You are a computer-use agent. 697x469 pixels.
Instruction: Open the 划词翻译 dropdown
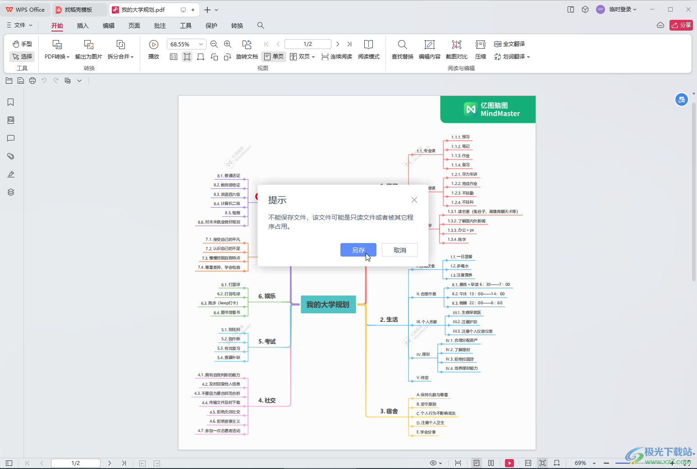tap(512, 57)
